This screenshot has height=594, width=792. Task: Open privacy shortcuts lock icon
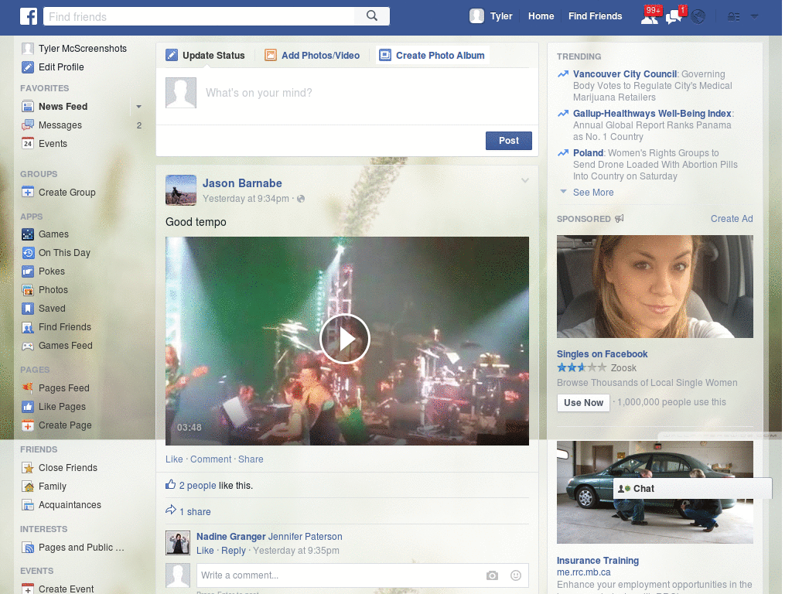733,17
